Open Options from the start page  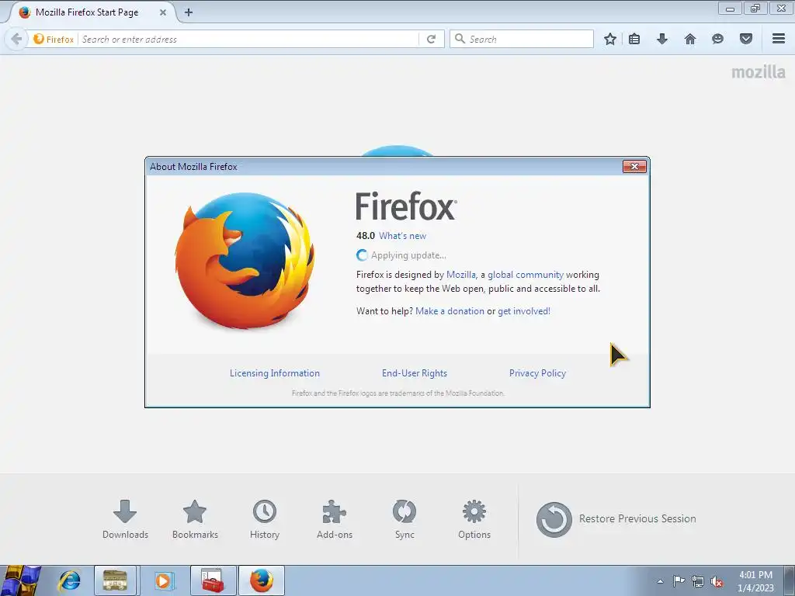(x=474, y=519)
